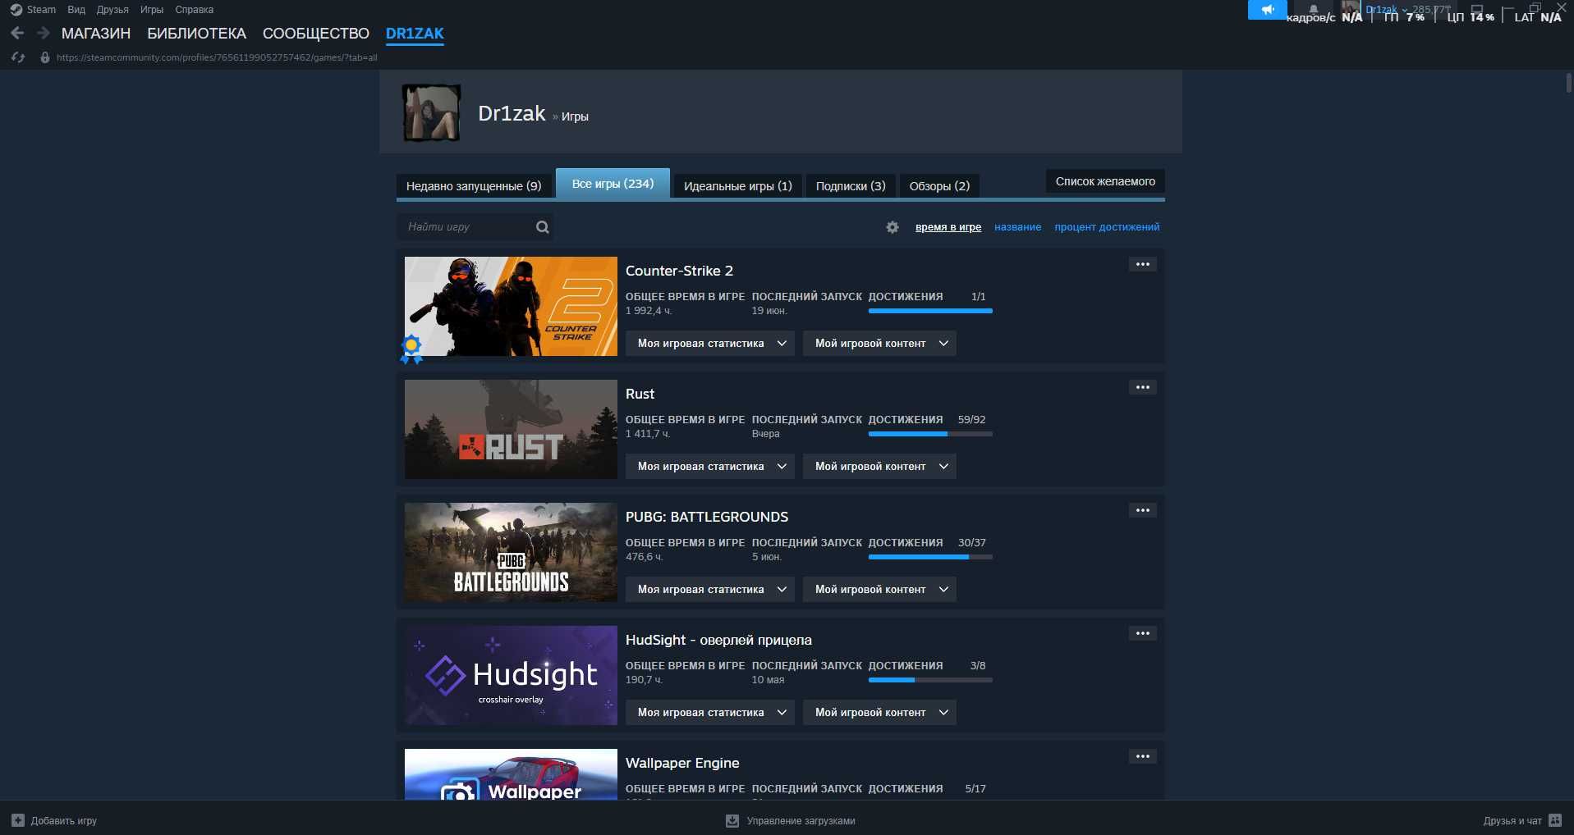The width and height of the screenshot is (1574, 835).
Task: Expand Counter-Strike 2 'Мой игровой контент' dropdown
Action: [879, 344]
